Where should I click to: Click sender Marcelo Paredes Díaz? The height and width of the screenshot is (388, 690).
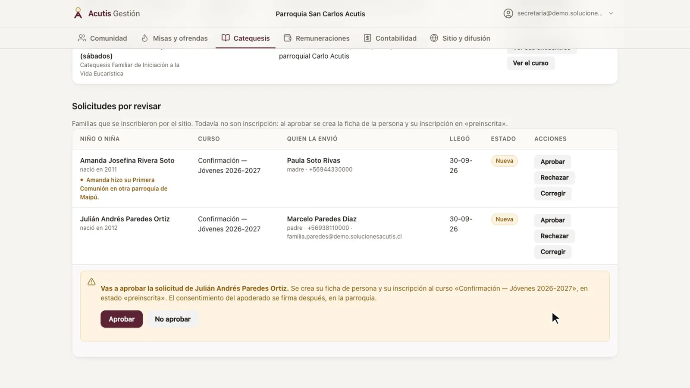point(322,219)
